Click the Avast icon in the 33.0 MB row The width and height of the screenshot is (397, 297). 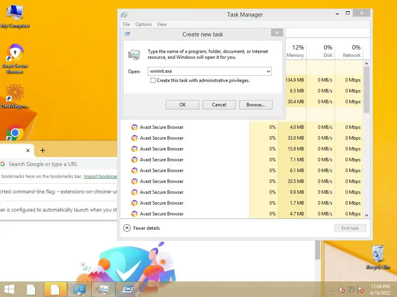[x=135, y=138]
